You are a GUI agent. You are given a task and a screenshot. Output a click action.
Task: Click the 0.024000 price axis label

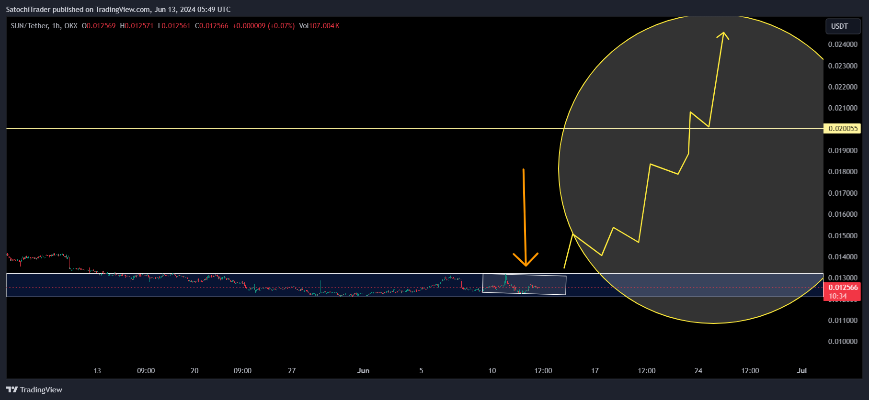[x=843, y=44]
